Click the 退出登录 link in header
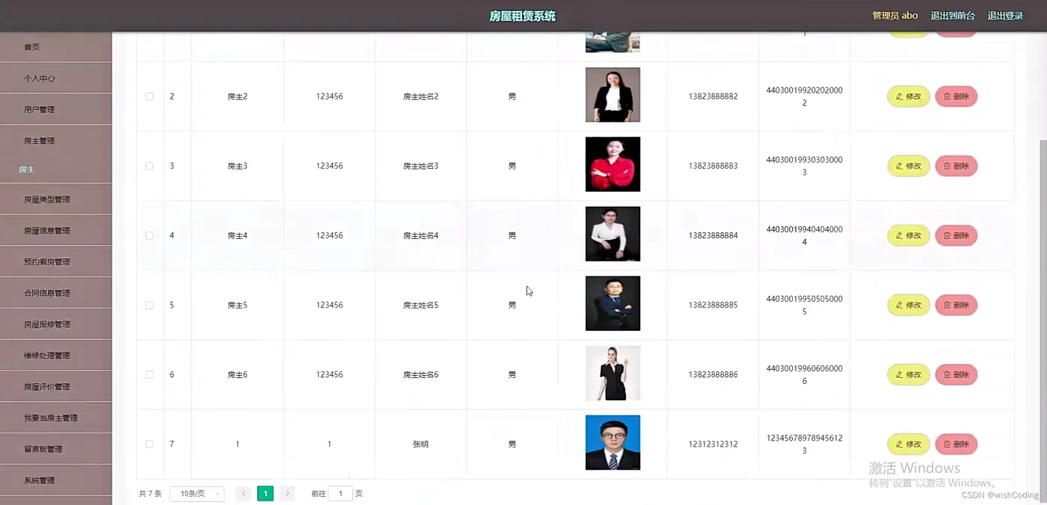Viewport: 1047px width, 505px height. click(1005, 16)
